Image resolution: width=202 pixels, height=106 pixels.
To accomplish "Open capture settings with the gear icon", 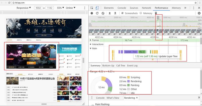I will click(199, 13).
